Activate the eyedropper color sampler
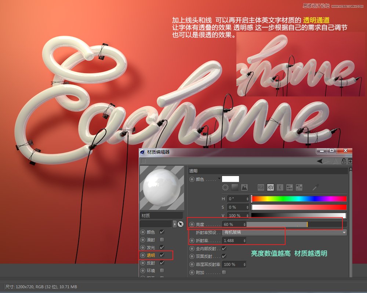The image size is (367, 293). pyautogui.click(x=315, y=187)
